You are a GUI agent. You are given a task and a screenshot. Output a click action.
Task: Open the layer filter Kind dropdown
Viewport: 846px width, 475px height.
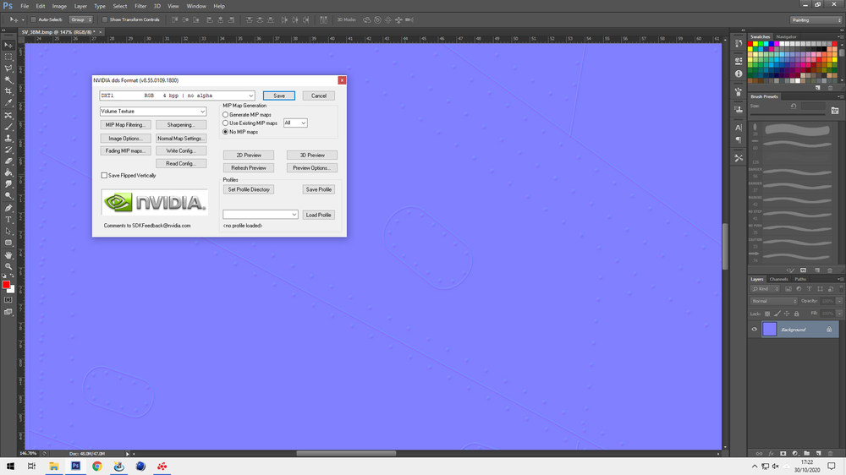765,289
